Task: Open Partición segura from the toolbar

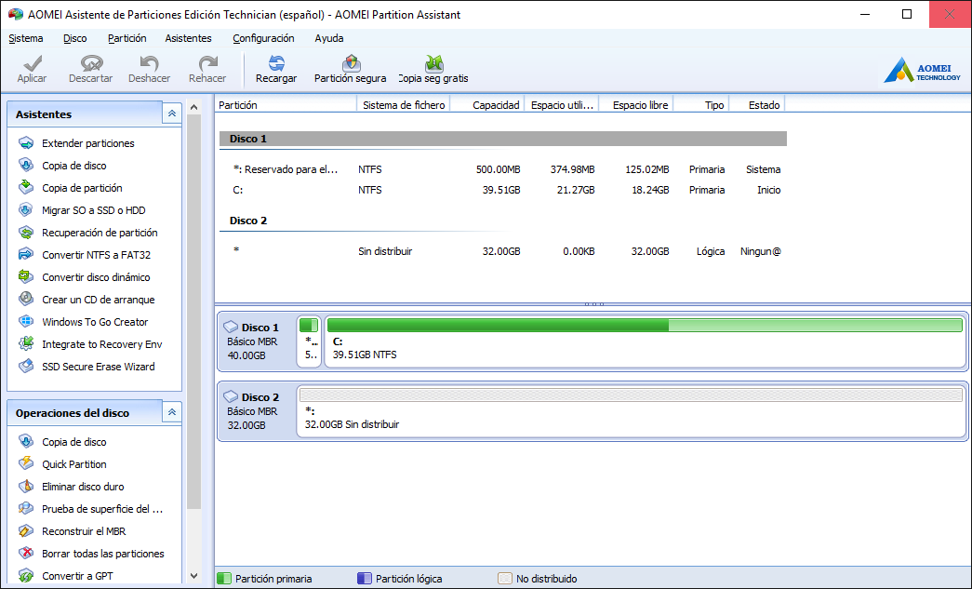Action: (351, 69)
